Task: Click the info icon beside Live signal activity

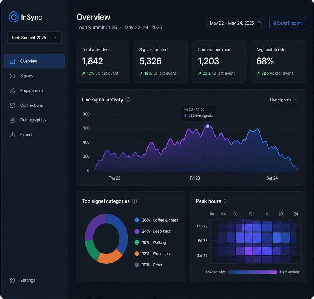Action: tap(128, 100)
